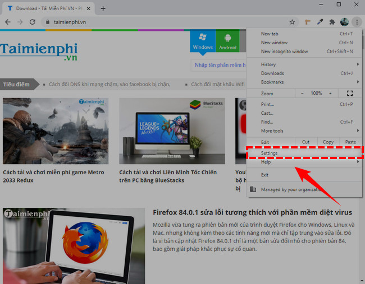
Task: Click Managed by your organization entry
Action: (x=304, y=189)
